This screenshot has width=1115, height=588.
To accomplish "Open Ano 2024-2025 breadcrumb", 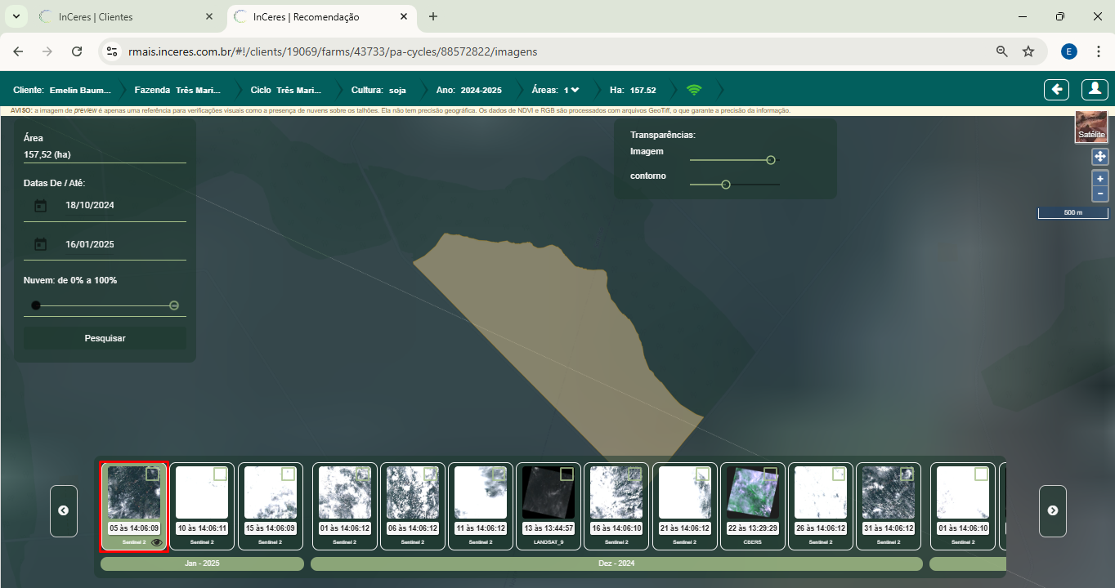I will pos(469,90).
